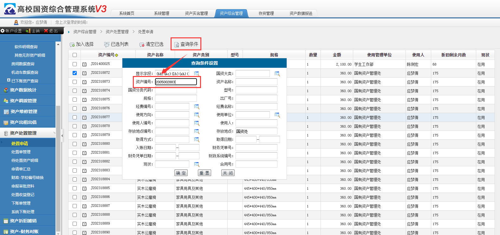
Task: Check the checkbox for asset J201400025
Action: point(75,64)
